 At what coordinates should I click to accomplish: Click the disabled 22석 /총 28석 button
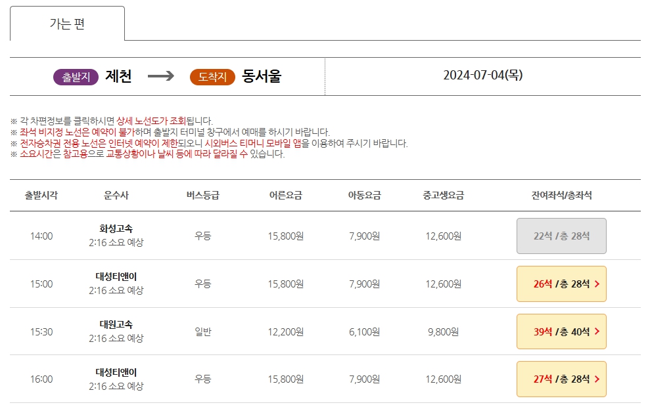pos(561,236)
